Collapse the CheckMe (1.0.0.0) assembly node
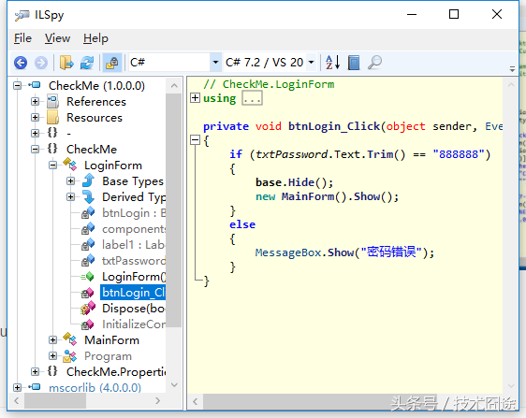 pos(18,86)
